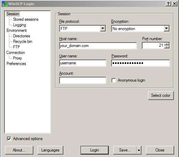
Task: Open Stored sessions page
Action: click(x=26, y=19)
